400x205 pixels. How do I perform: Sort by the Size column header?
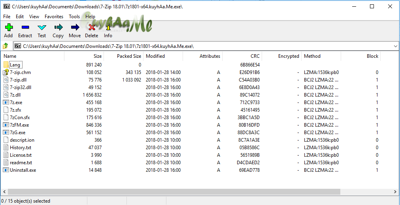point(84,56)
